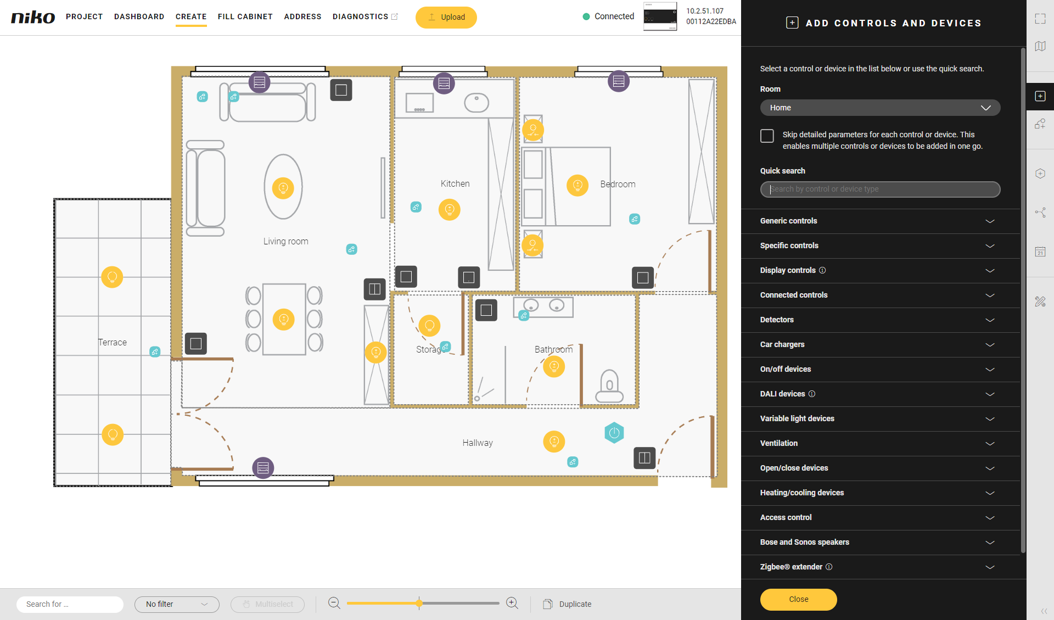Viewport: 1054px width, 620px height.
Task: Focus the Quick search input field
Action: [x=880, y=189]
